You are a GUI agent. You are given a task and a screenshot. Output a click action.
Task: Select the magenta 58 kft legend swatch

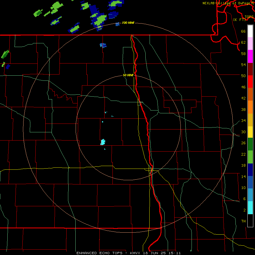pyautogui.click(x=250, y=56)
